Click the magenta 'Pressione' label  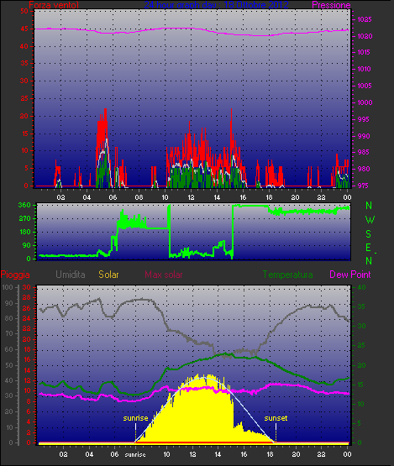click(x=331, y=5)
